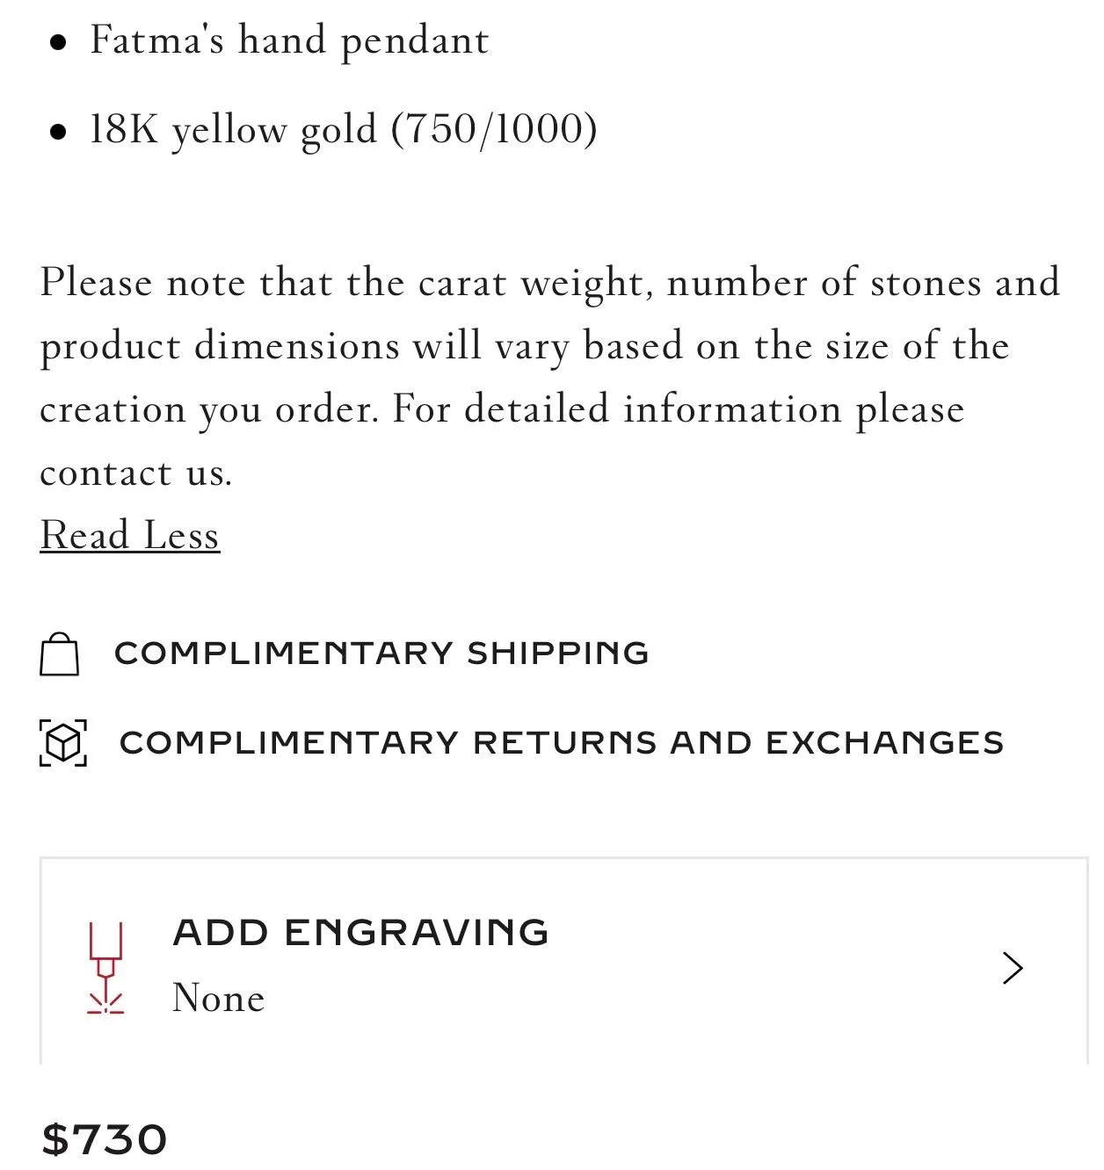1104x1170 pixels.
Task: Click the None engraving value
Action: pos(218,999)
